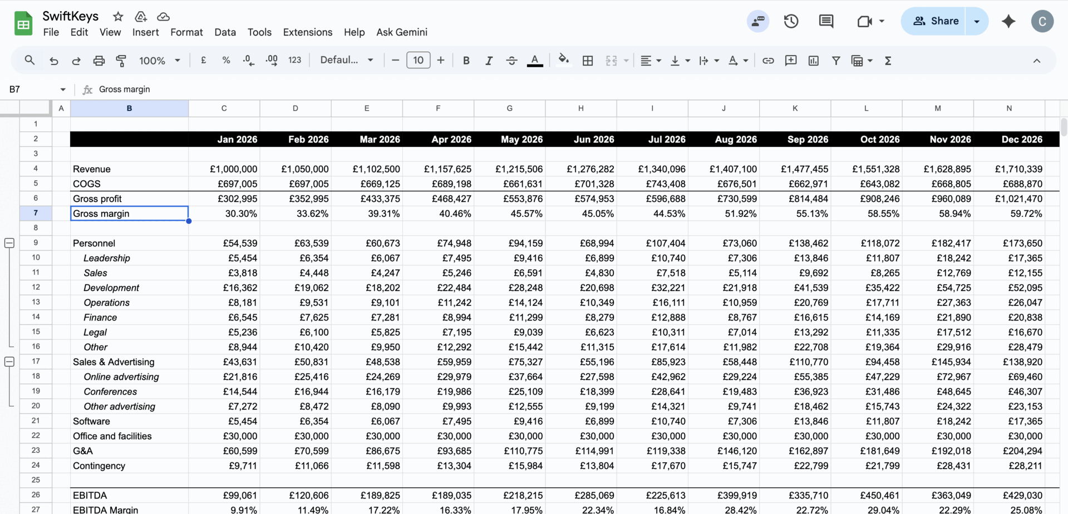Click the insert chart icon
This screenshot has height=514, width=1068.
[813, 61]
